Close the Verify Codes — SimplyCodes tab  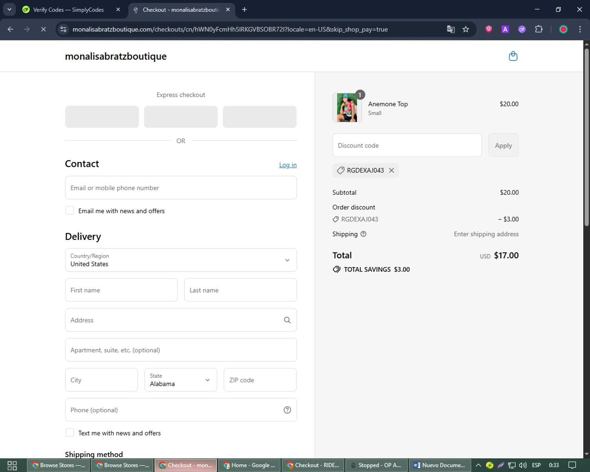(118, 9)
